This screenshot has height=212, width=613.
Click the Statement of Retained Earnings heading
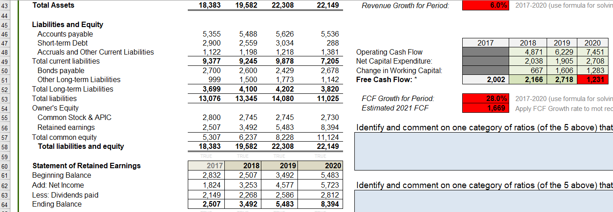click(x=86, y=166)
